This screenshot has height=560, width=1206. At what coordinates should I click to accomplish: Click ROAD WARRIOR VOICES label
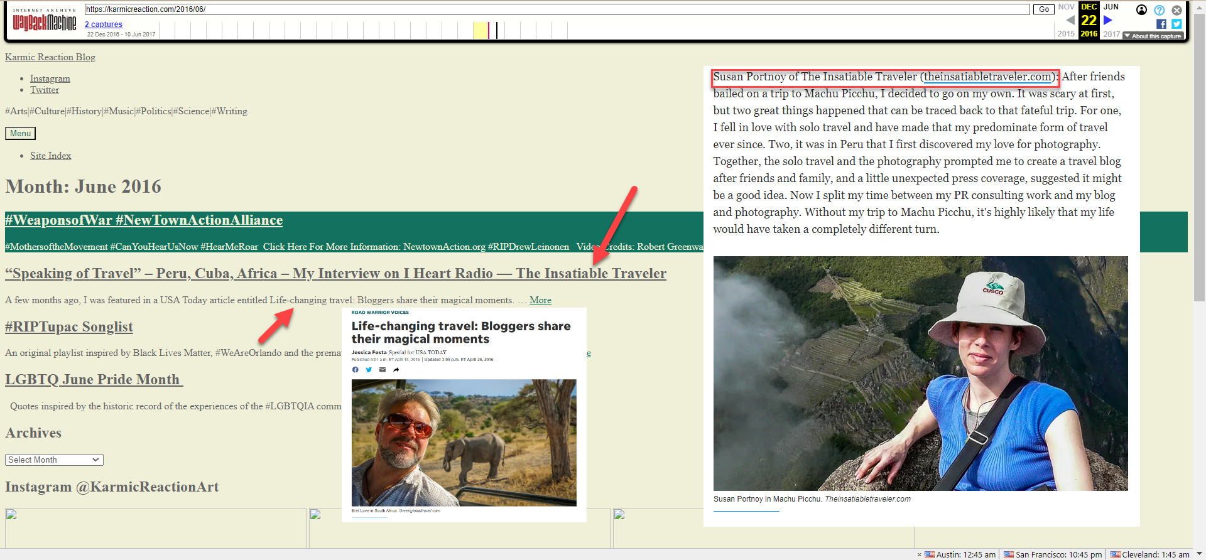(380, 312)
